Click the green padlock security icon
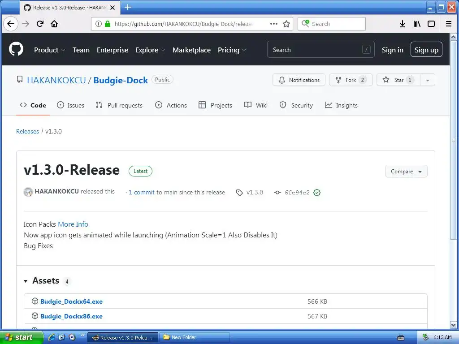Screen dimensions: 459x344 point(108,24)
